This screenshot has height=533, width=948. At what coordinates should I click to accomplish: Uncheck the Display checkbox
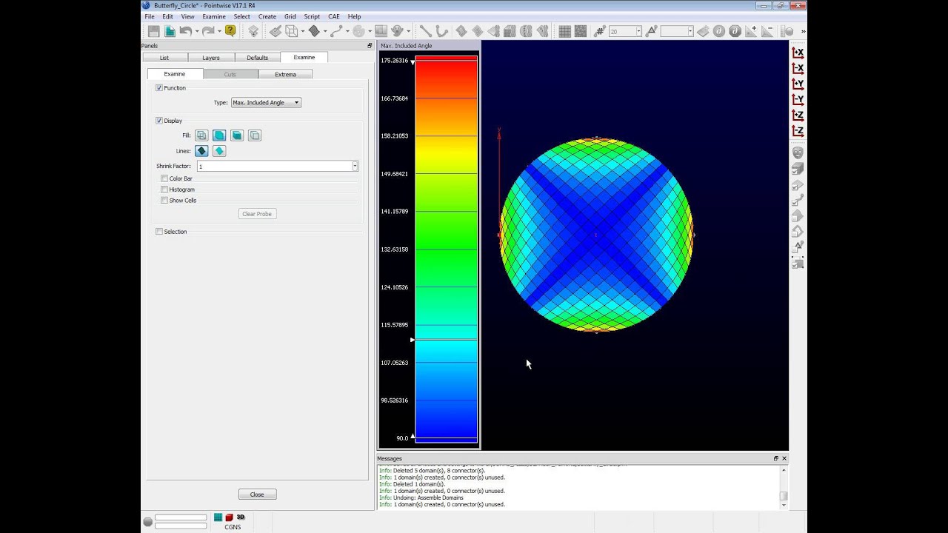159,121
